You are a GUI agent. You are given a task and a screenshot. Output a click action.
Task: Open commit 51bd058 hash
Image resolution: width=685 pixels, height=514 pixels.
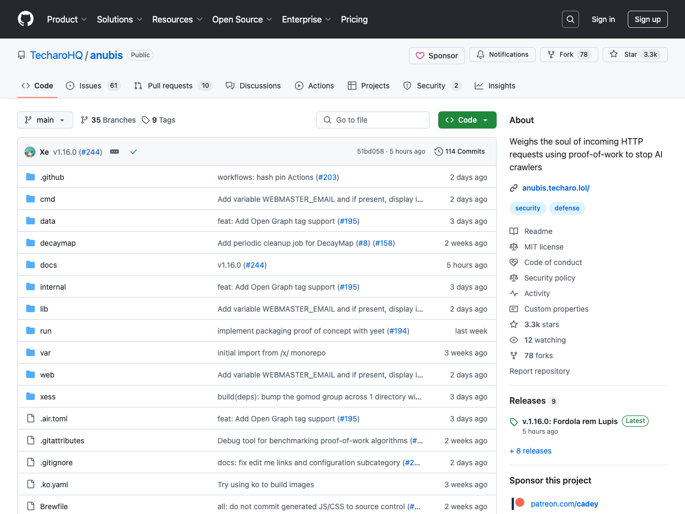pyautogui.click(x=370, y=152)
